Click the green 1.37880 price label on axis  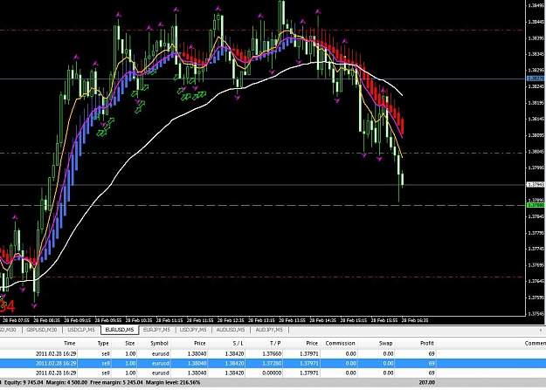[536, 205]
